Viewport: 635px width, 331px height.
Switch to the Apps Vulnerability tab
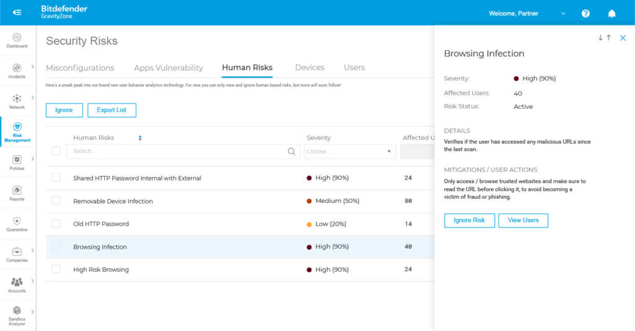(168, 67)
